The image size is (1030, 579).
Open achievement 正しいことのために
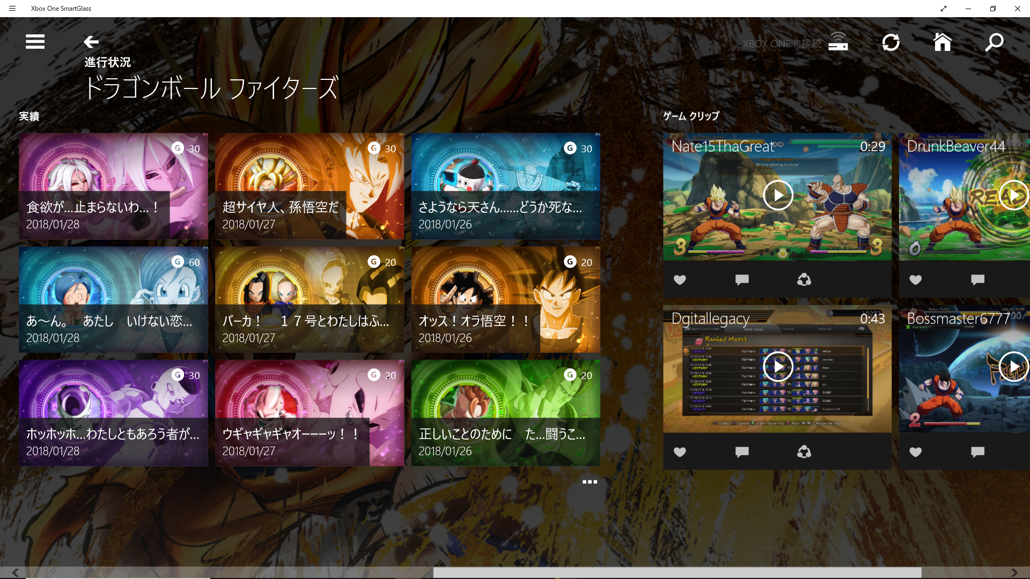[506, 413]
